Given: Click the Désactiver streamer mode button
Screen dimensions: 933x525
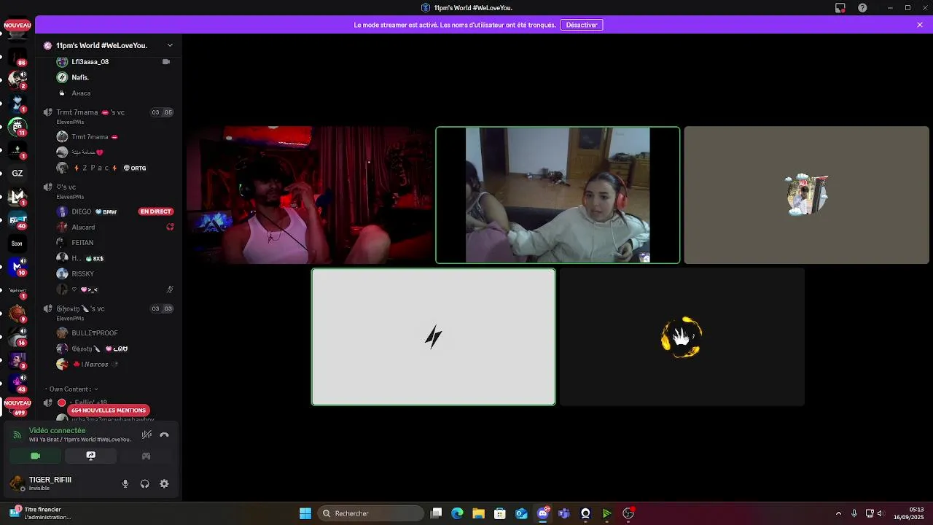Looking at the screenshot, I should coord(582,25).
